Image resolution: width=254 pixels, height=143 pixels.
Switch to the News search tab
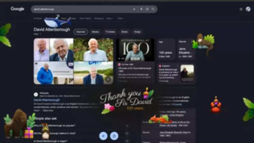63,18
